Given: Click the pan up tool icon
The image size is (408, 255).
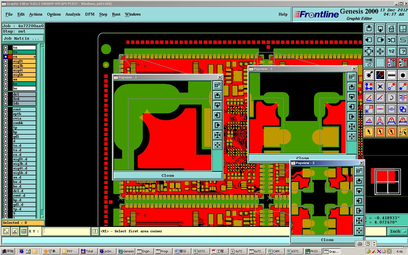Looking at the screenshot, I should pyautogui.click(x=369, y=29).
